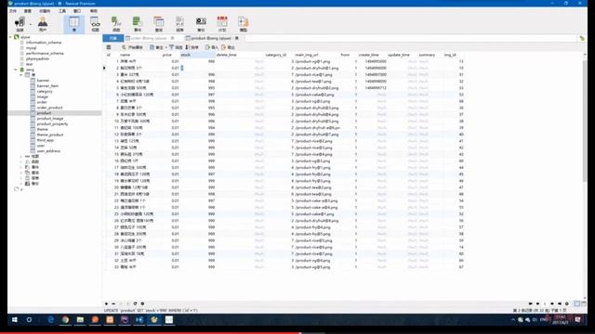Go to next page navigation arrow
The width and height of the screenshot is (595, 334).
(x=552, y=303)
